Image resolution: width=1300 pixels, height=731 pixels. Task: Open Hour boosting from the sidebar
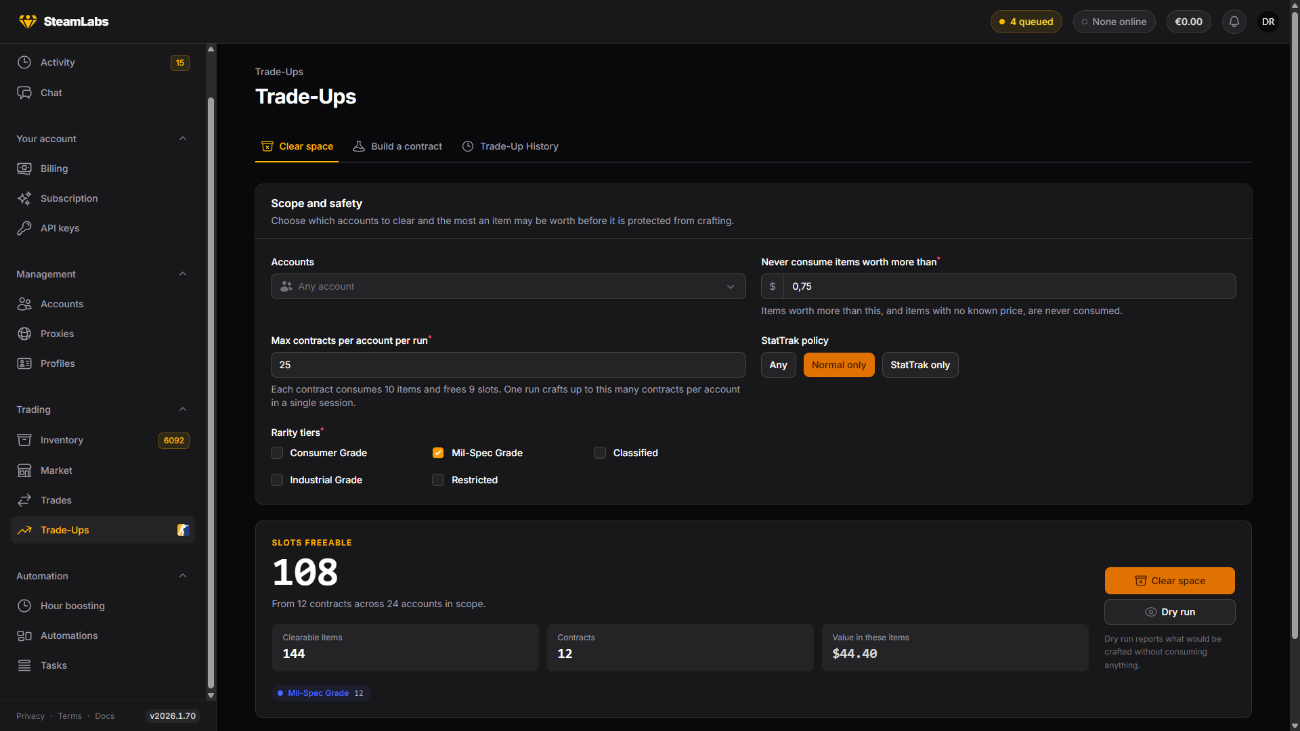[x=103, y=606]
